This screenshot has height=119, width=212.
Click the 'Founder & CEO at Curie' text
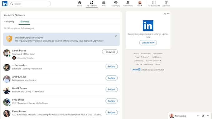tap(23, 54)
